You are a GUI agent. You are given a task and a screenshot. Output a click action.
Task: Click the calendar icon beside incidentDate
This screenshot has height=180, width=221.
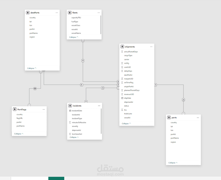(70, 111)
